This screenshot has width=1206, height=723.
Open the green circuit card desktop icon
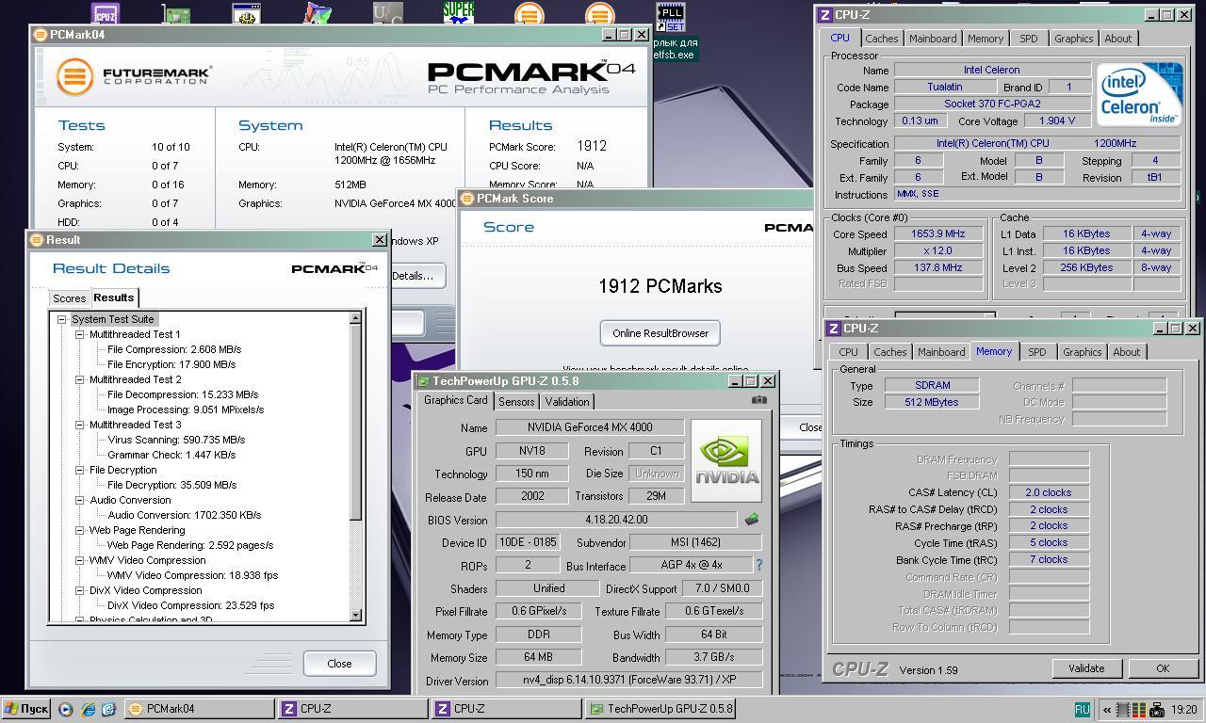pos(175,13)
